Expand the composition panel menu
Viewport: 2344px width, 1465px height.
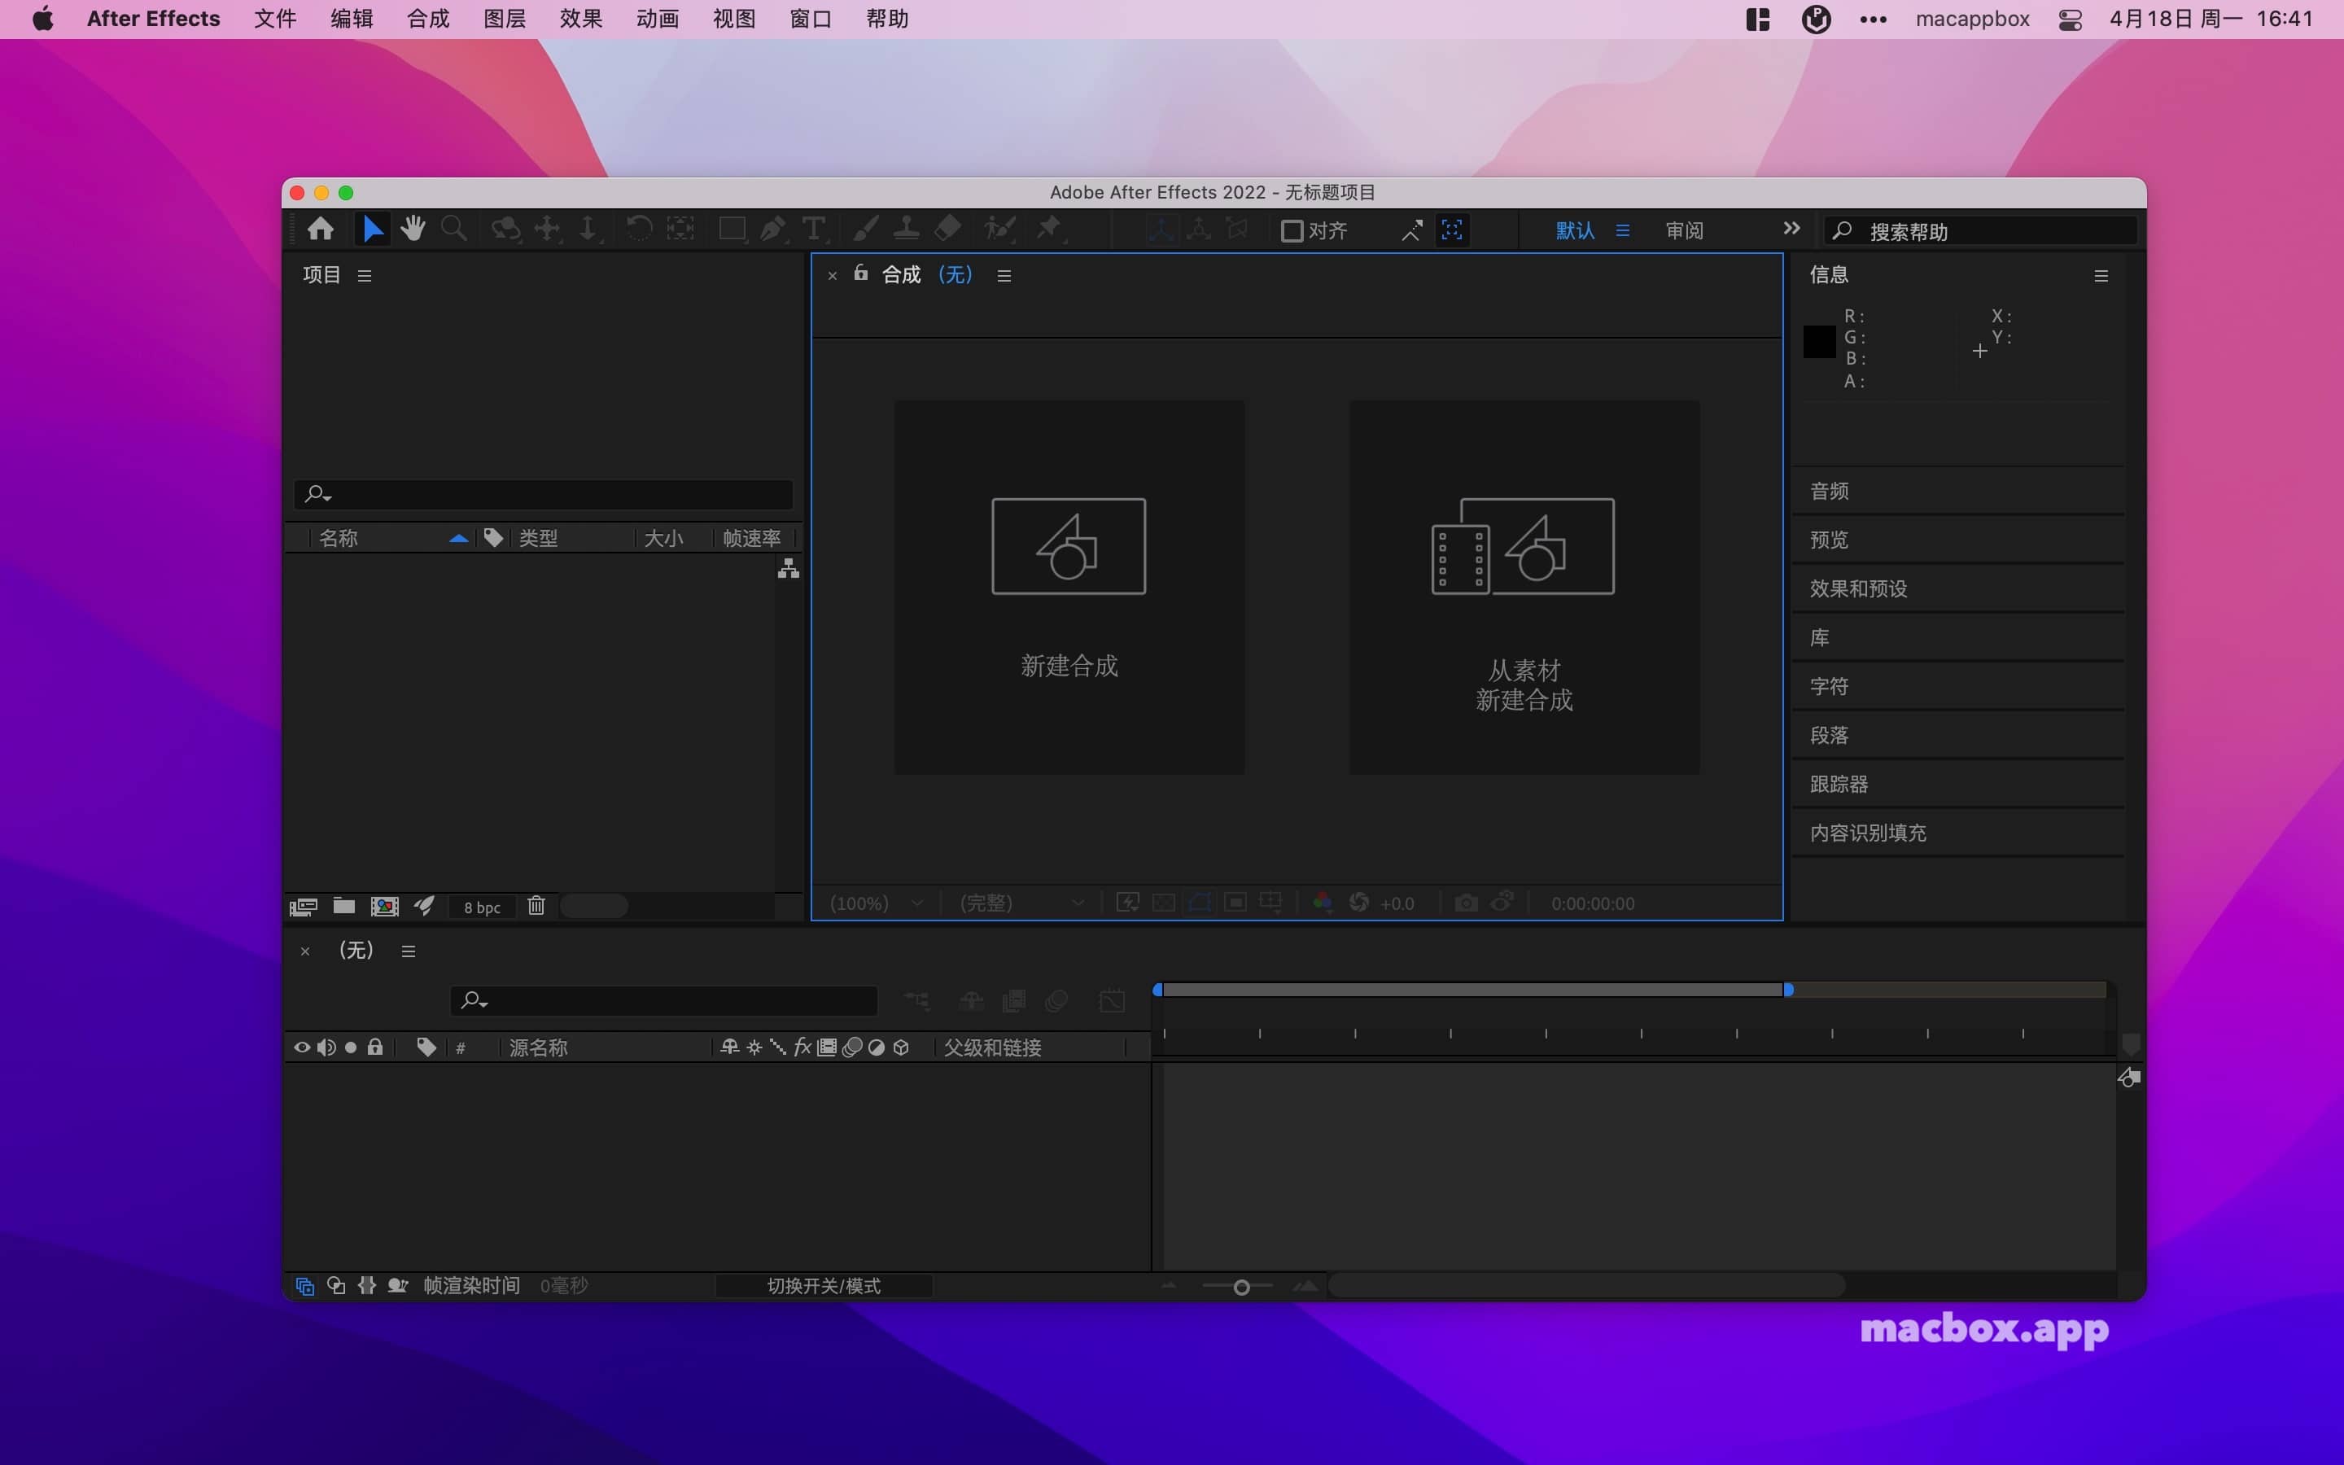click(x=1003, y=275)
